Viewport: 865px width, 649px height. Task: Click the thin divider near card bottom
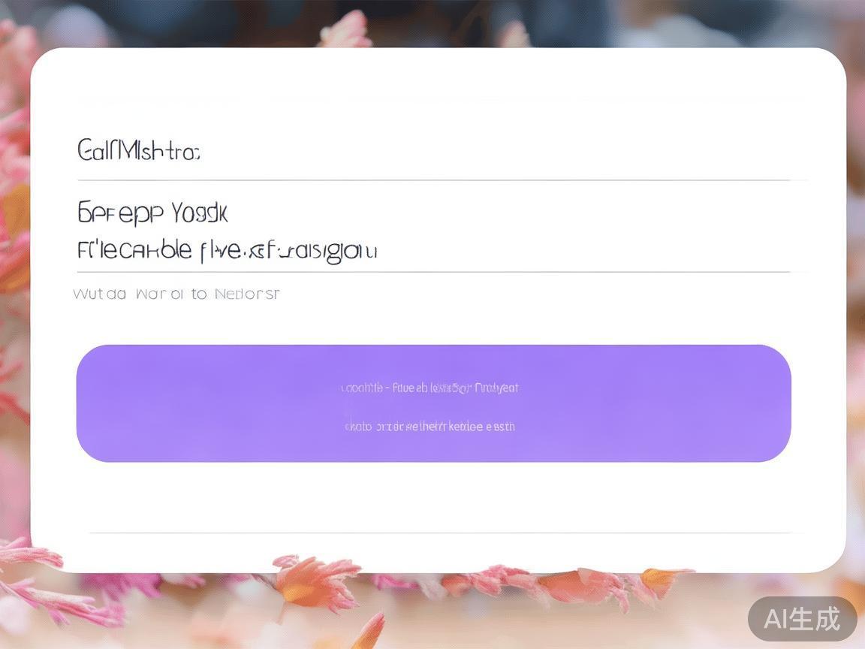[442, 533]
